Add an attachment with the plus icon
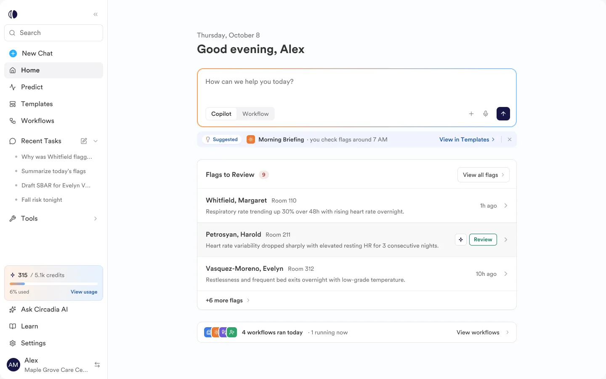The height and width of the screenshot is (379, 606). tap(471, 114)
